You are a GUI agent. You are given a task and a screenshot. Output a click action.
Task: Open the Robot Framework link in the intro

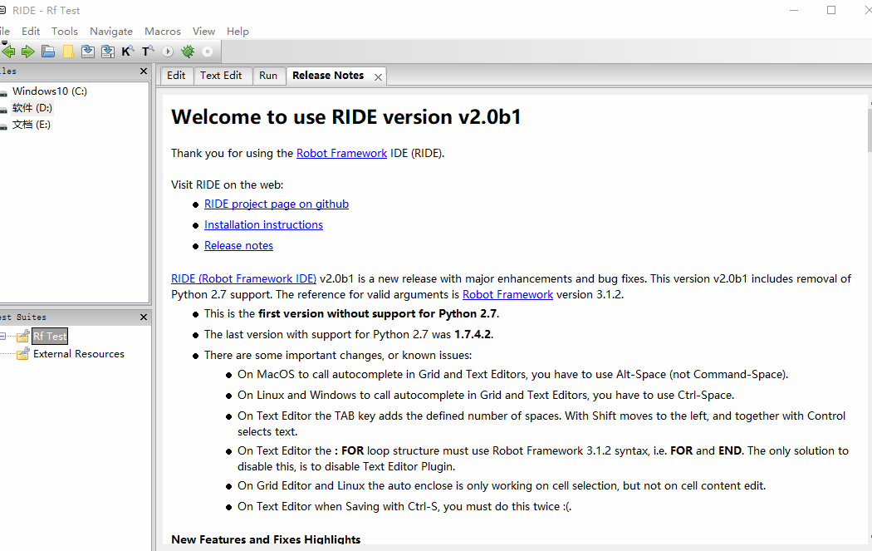341,153
